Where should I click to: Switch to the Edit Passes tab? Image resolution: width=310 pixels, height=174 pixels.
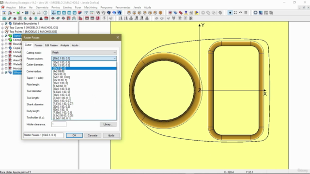(51, 45)
